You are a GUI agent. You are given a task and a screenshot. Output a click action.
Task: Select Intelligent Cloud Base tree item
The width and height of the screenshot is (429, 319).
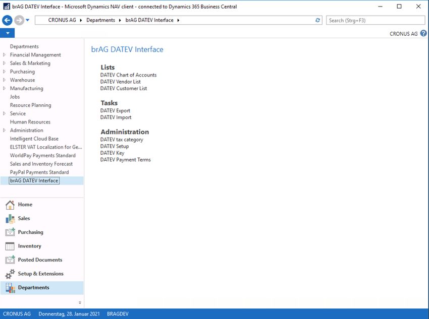[x=34, y=139]
